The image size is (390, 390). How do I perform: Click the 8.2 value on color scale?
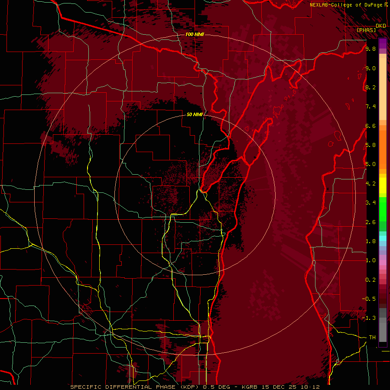click(370, 87)
